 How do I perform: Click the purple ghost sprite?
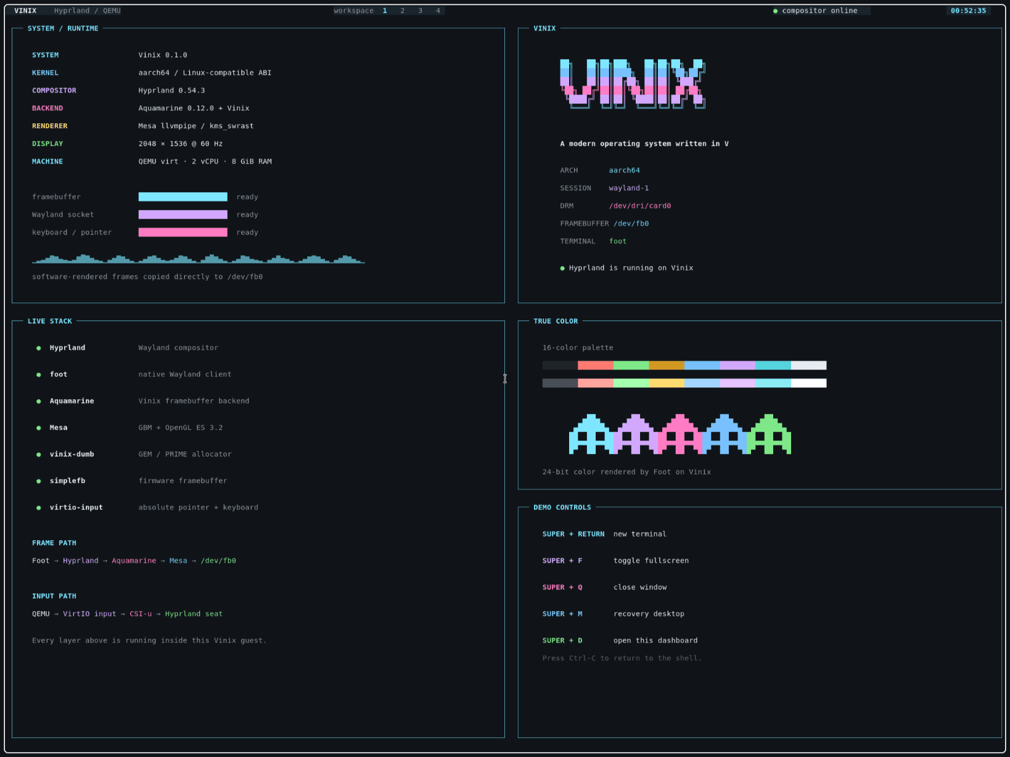pos(636,434)
